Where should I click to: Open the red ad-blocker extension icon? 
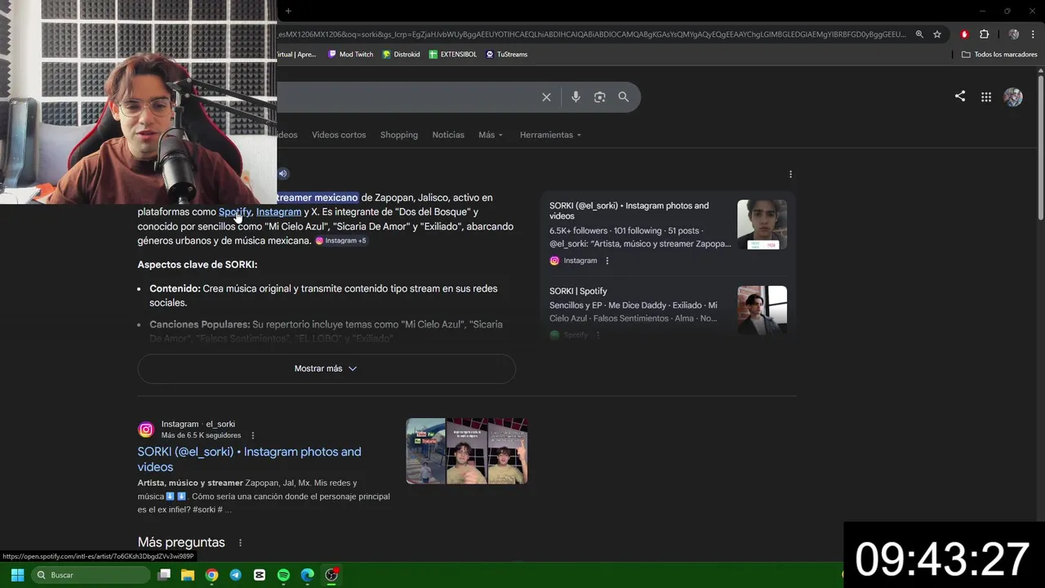(x=964, y=34)
